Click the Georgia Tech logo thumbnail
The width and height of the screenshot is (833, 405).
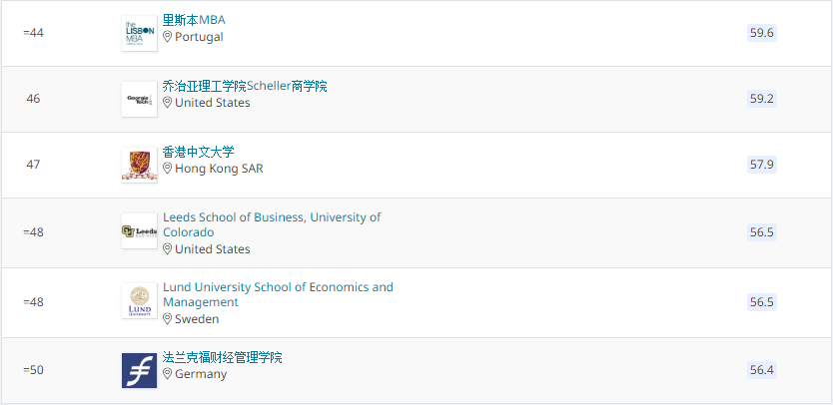pos(139,99)
